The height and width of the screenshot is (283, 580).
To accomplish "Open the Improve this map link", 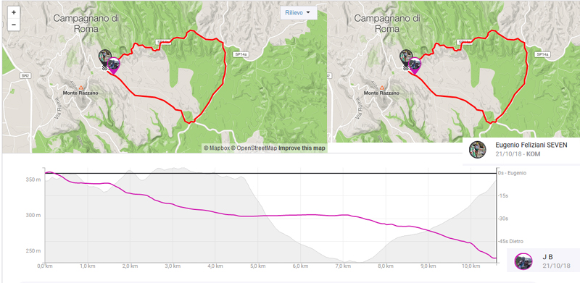I will click(302, 148).
